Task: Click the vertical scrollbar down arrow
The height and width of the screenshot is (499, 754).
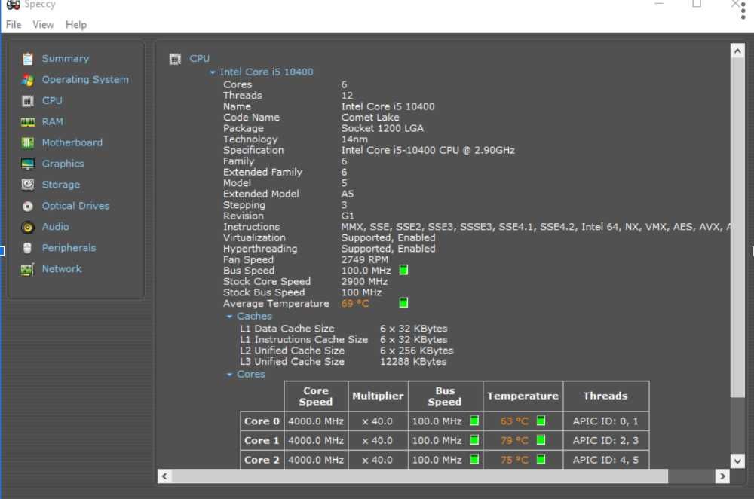Action: [737, 461]
